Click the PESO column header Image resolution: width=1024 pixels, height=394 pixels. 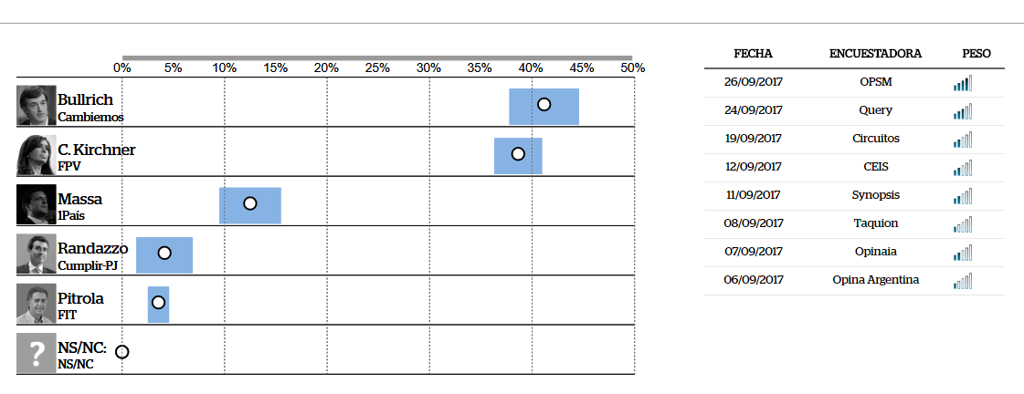976,54
